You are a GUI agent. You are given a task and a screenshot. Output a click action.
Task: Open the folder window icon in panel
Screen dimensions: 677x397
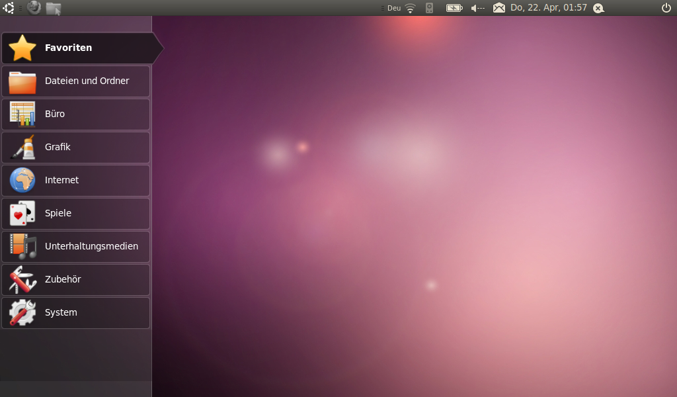coord(54,8)
